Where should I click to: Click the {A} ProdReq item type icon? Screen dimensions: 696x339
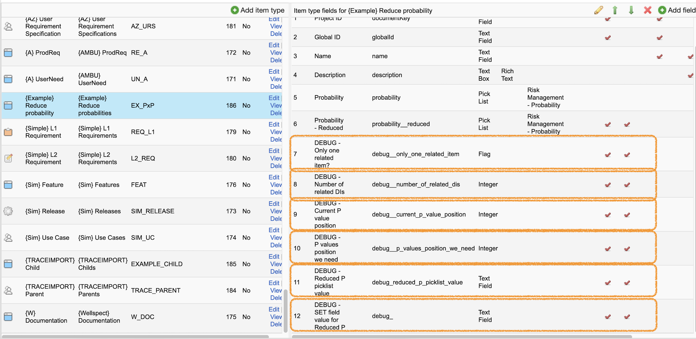pos(8,53)
